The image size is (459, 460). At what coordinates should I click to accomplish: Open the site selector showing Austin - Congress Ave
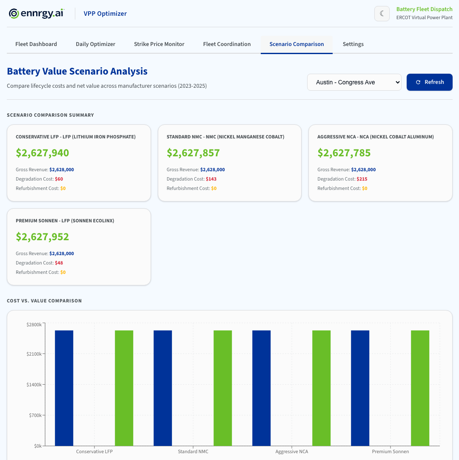coord(354,82)
